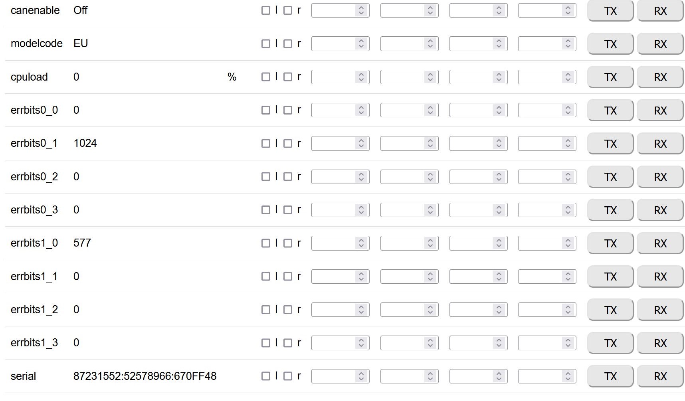Click first spinner arrows in modelcode row
Viewport: 685px width, 401px height.
tap(361, 44)
